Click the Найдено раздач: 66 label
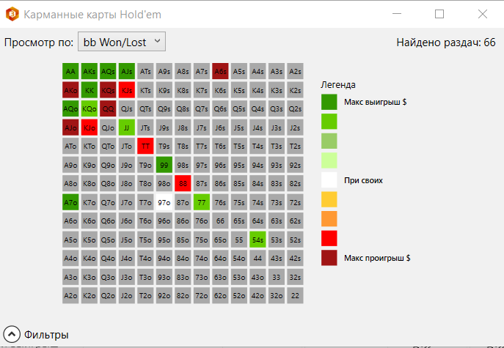Image resolution: width=504 pixels, height=348 pixels. [x=446, y=42]
